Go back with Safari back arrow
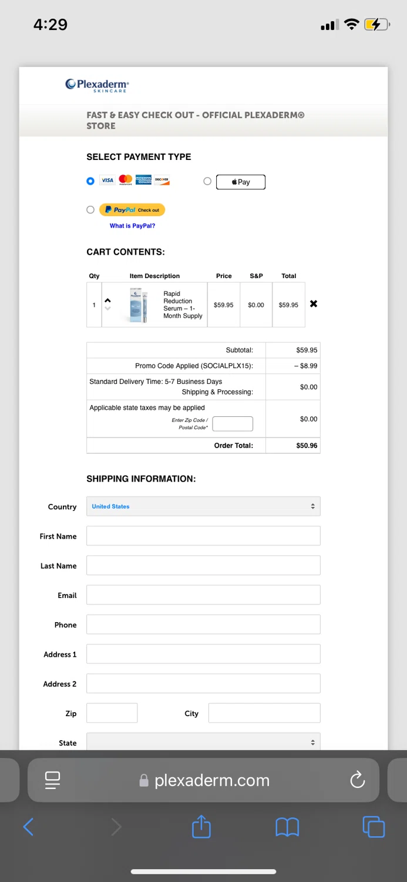This screenshot has width=407, height=882. [x=28, y=827]
